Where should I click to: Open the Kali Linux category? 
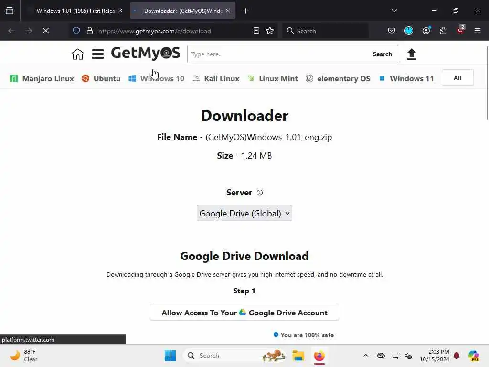(216, 78)
